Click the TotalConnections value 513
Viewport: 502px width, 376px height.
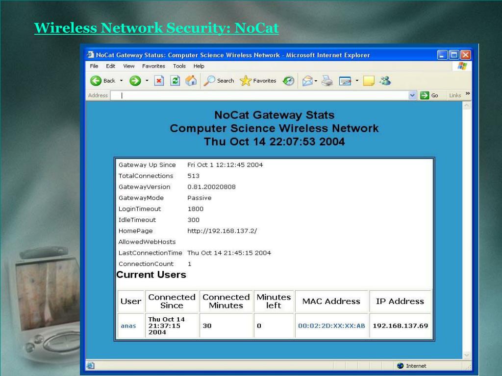(193, 176)
